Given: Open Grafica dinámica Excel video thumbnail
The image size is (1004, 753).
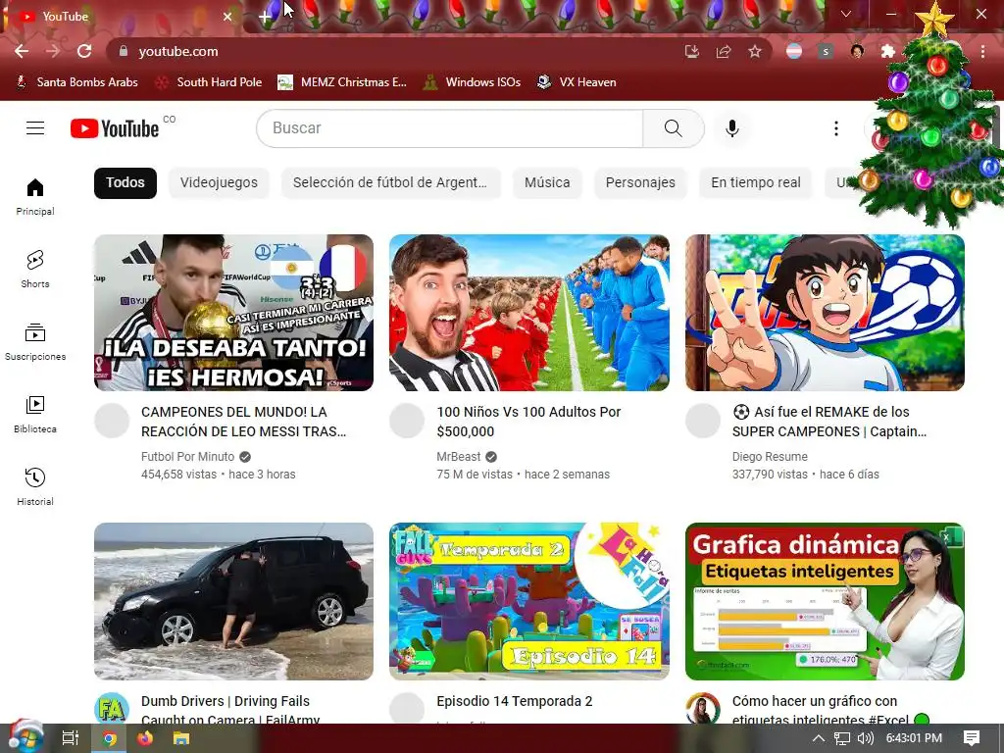Looking at the screenshot, I should pyautogui.click(x=825, y=601).
